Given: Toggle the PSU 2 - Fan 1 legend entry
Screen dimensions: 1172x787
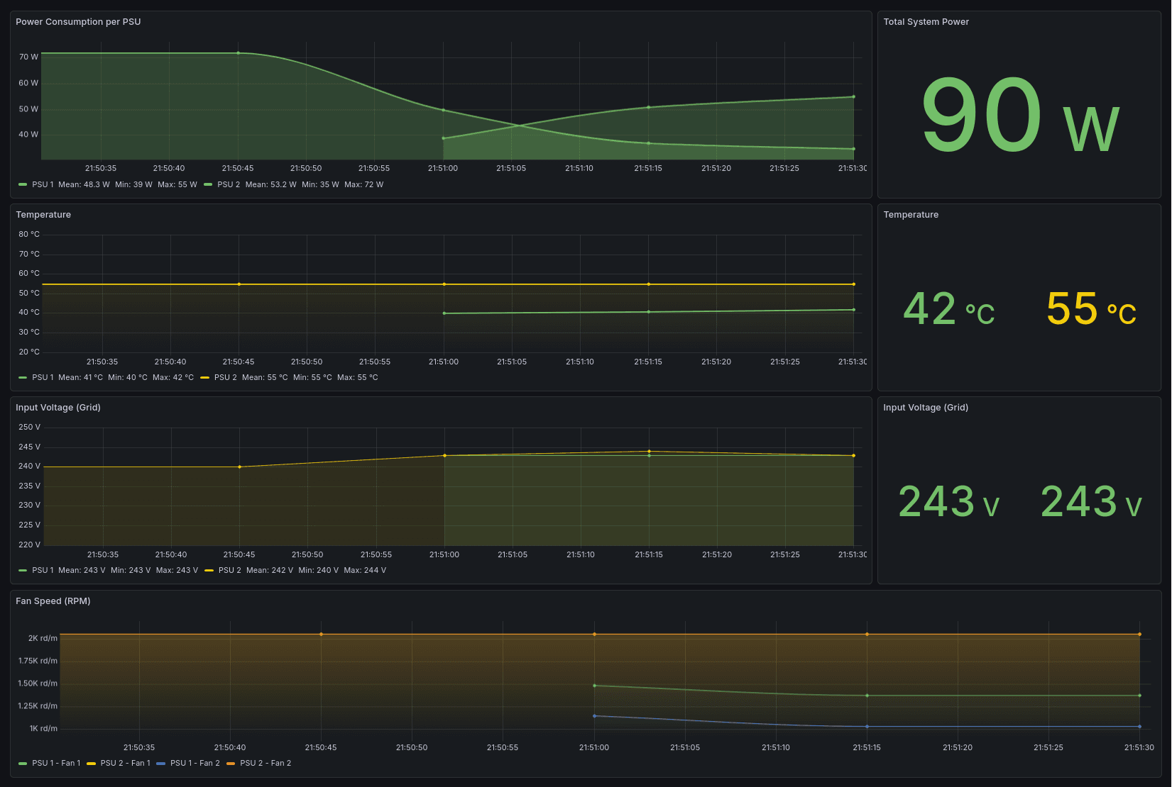Looking at the screenshot, I should [x=125, y=763].
